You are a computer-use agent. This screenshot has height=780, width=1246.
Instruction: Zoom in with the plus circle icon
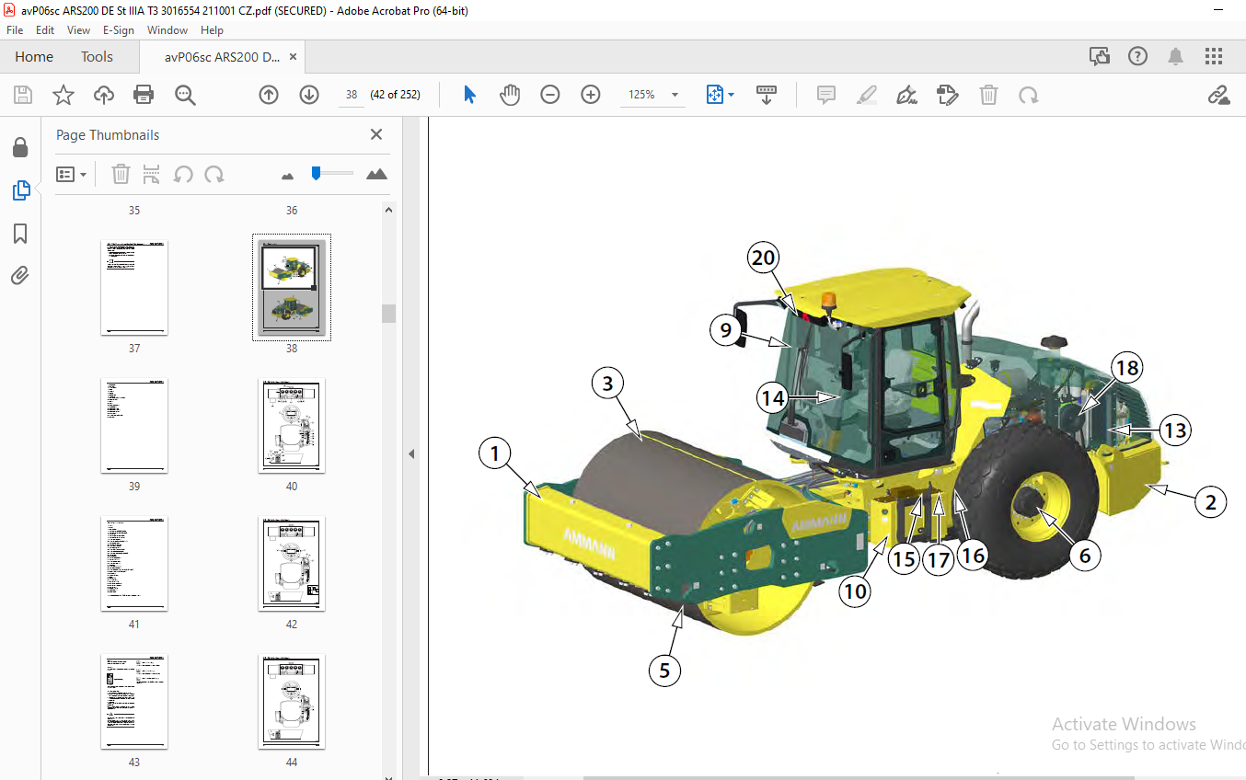(591, 95)
